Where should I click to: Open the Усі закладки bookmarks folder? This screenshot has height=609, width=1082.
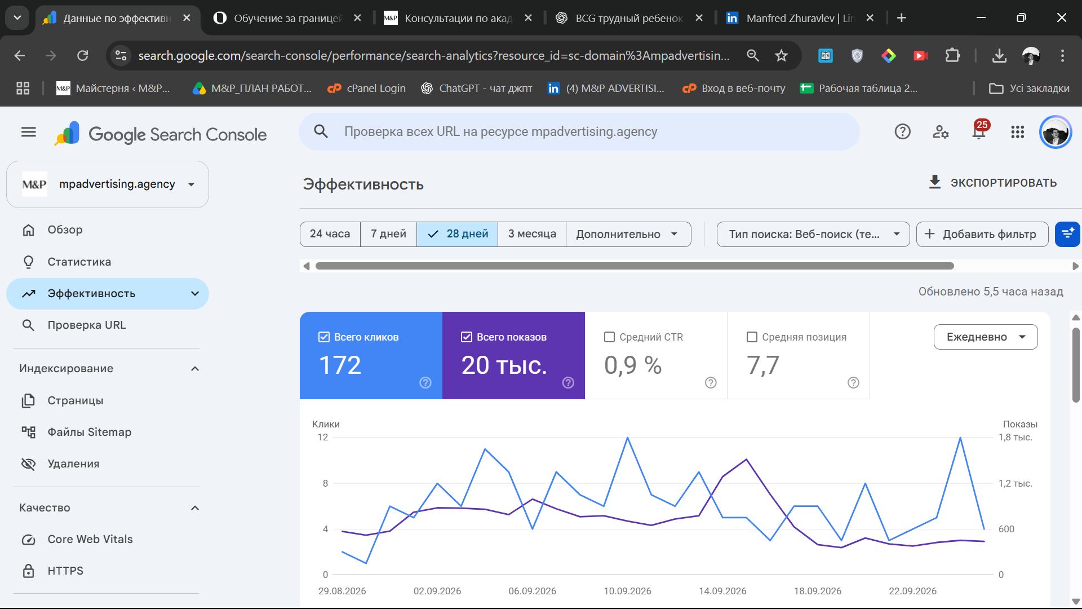[x=1029, y=89]
